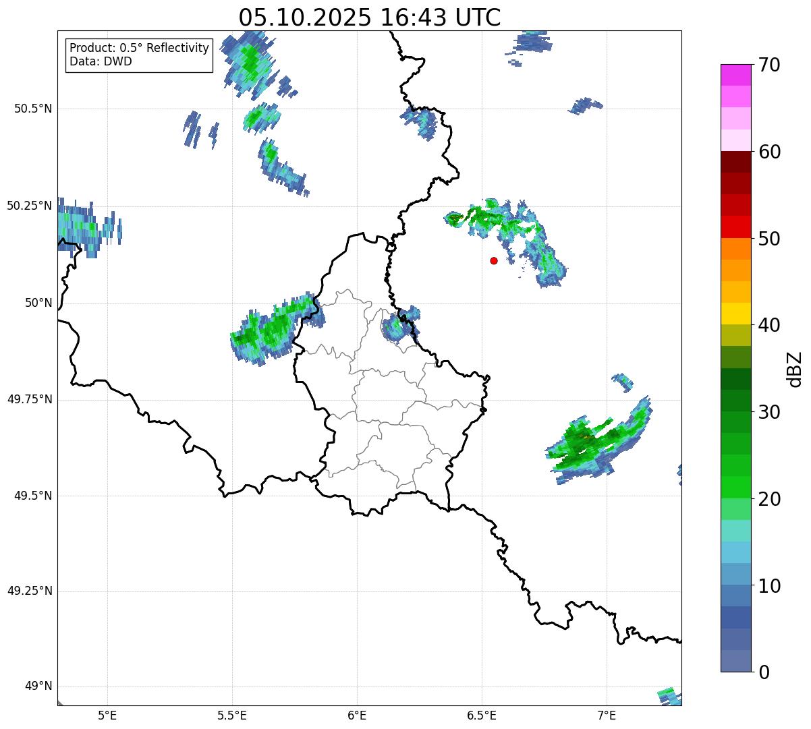Select 'Product: 0.5° Reflectivity' legend text
Screen dimensions: 811x729
coord(140,49)
